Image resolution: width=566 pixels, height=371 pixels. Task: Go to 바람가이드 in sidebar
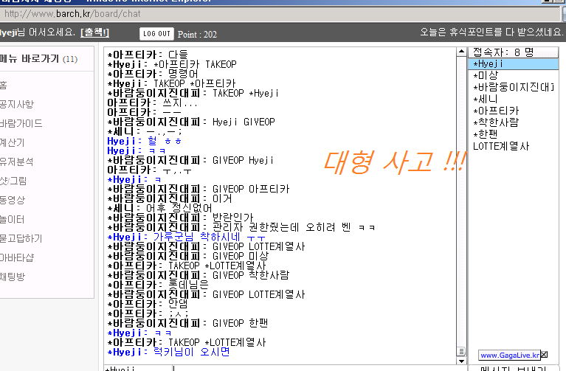[x=21, y=123]
